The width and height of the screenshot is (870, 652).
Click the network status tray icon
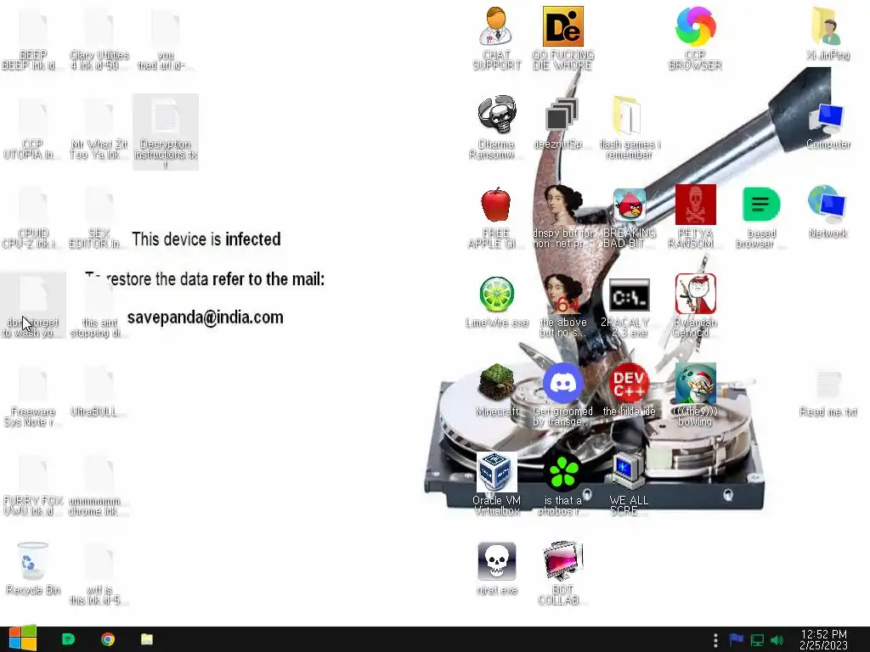[x=757, y=640]
